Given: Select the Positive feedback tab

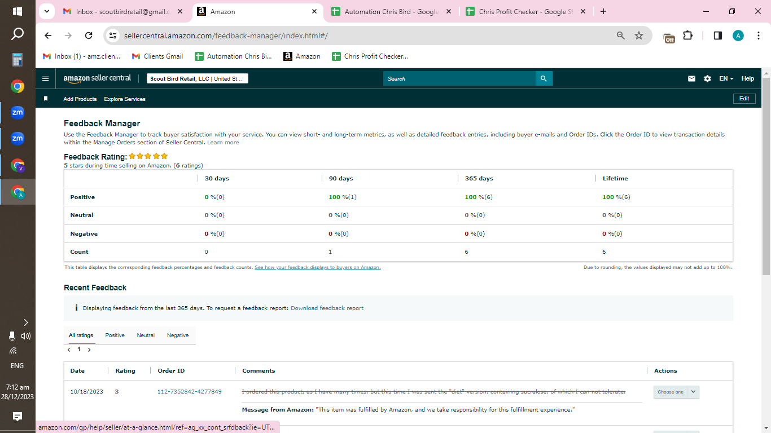Looking at the screenshot, I should [115, 335].
